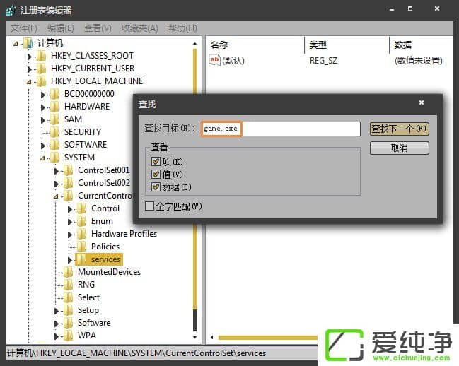This screenshot has width=459, height=366.
Task: Enable the 全字匹配(W) checkbox
Action: click(x=149, y=206)
